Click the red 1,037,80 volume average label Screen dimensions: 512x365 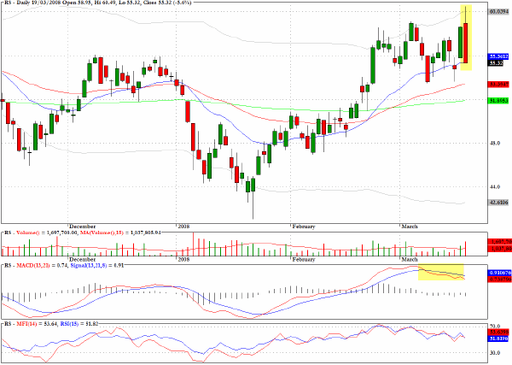499,249
